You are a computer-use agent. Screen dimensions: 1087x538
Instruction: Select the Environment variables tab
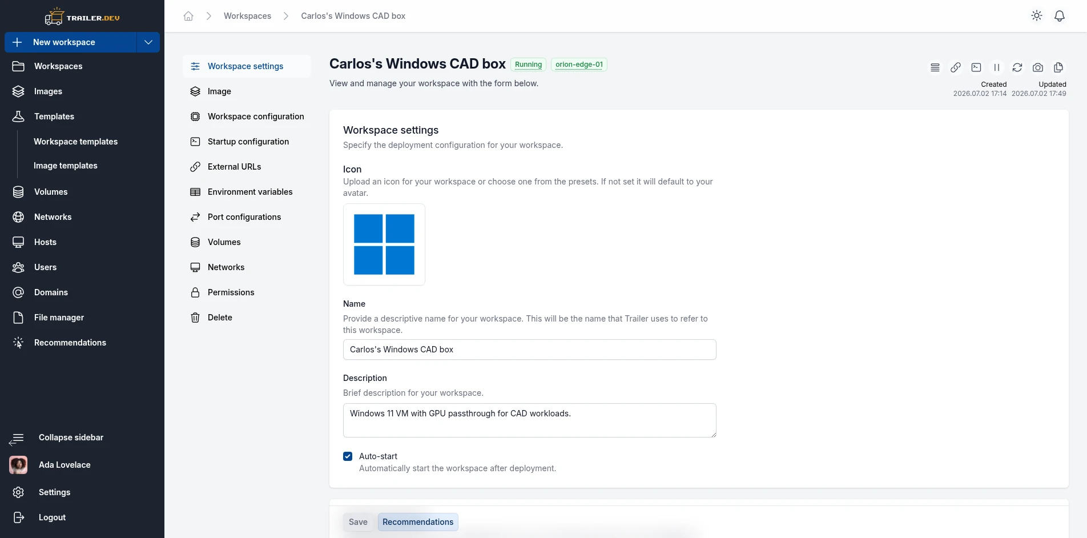pyautogui.click(x=247, y=192)
